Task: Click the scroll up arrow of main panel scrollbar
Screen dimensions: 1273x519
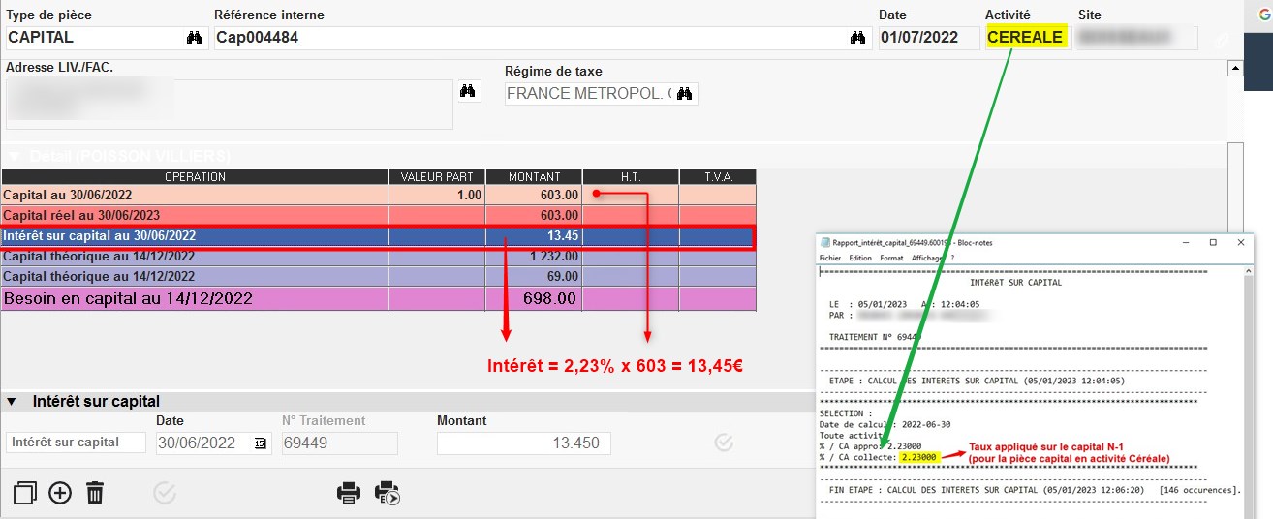Action: click(x=1234, y=69)
